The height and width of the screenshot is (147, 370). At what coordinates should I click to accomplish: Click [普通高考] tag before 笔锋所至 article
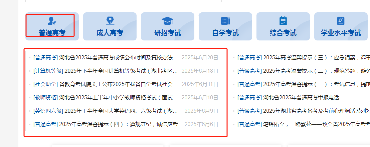(250, 124)
